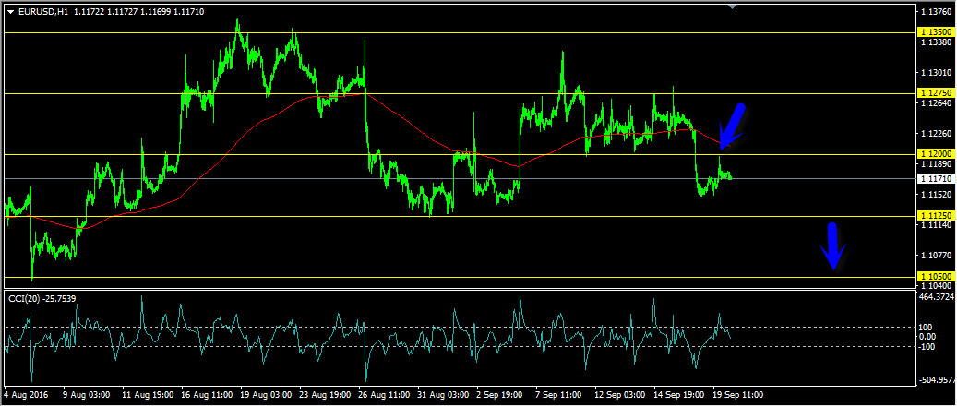This screenshot has width=957, height=407.
Task: Select the blue down arrow above 1.10500 line
Action: [x=832, y=246]
